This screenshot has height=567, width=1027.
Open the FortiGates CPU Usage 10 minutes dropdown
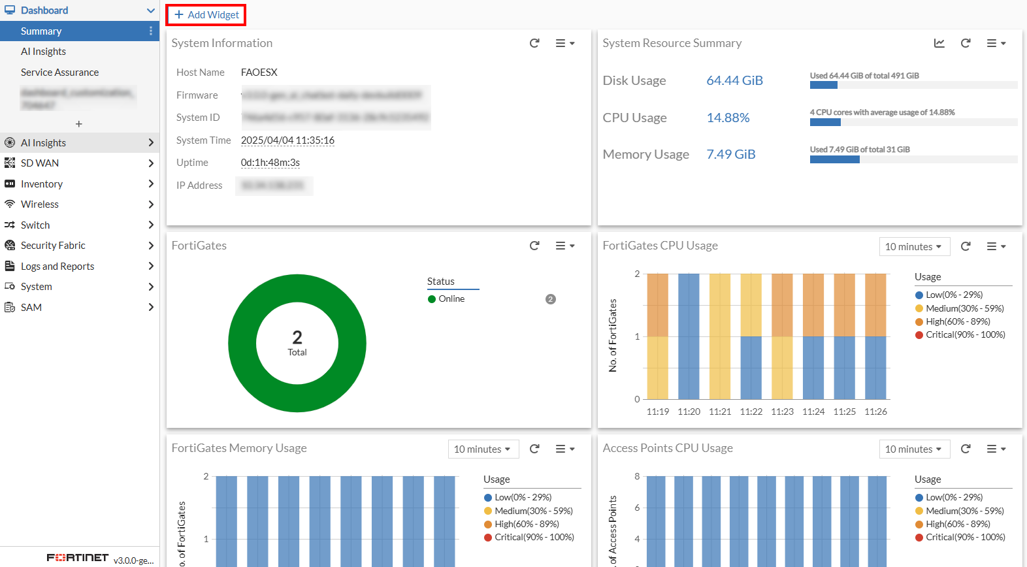(x=913, y=247)
